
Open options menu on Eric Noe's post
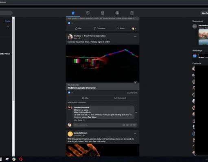click(x=135, y=36)
